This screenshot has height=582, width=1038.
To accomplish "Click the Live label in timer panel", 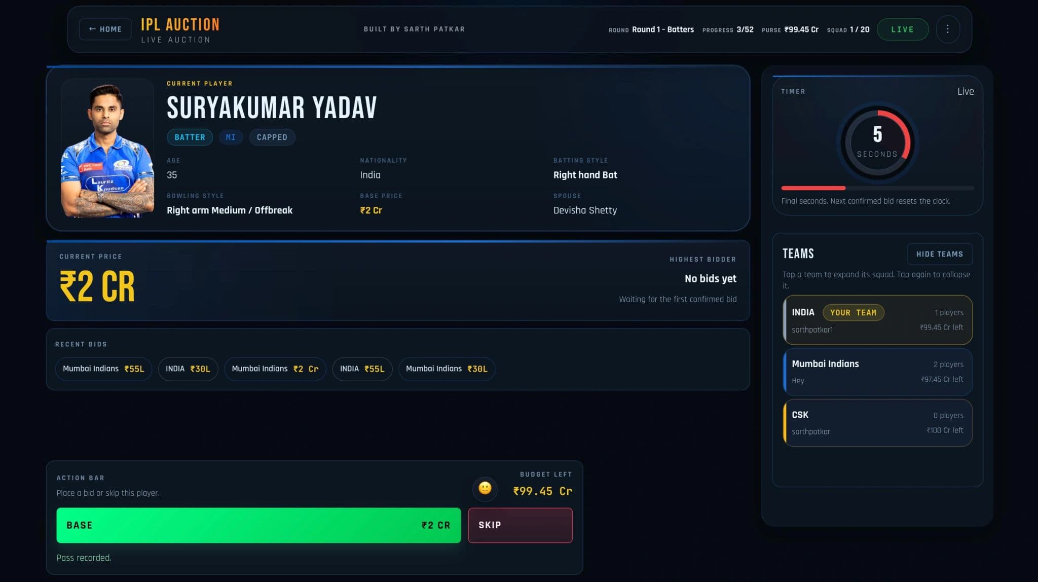I will (x=965, y=91).
